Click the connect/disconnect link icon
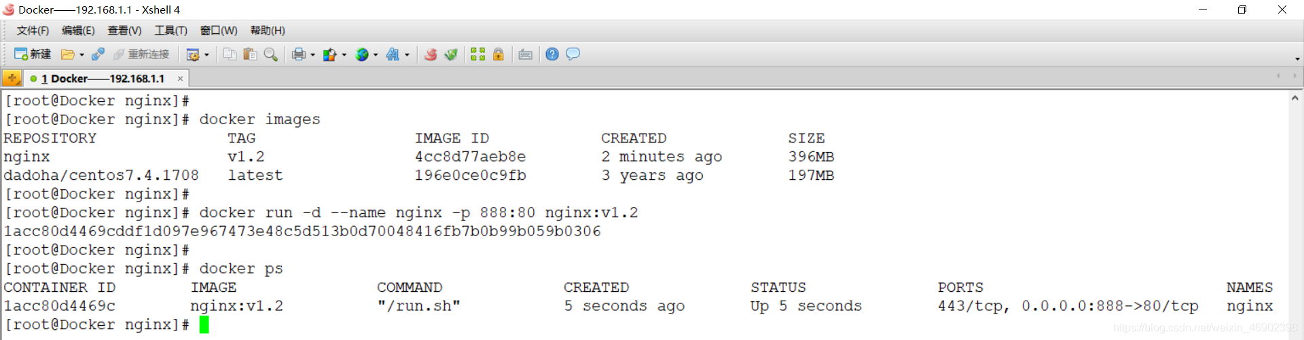The image size is (1304, 340). pos(98,54)
